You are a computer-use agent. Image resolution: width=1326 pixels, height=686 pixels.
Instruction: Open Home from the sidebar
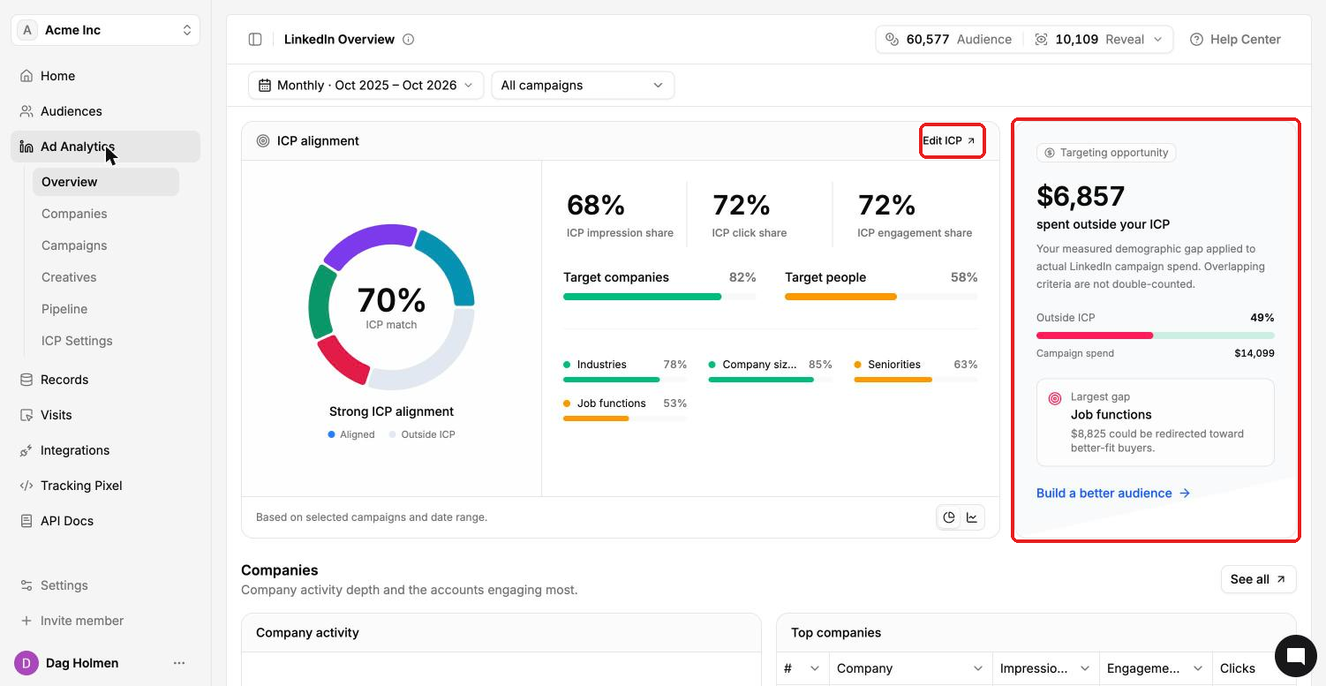pyautogui.click(x=106, y=76)
